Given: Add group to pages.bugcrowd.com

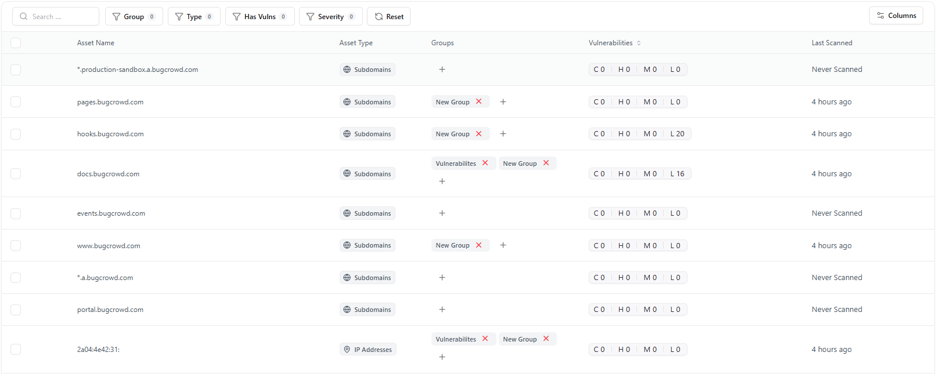Looking at the screenshot, I should click(x=503, y=101).
